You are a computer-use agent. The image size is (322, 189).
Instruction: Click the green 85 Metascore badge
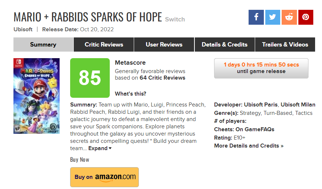(90, 78)
